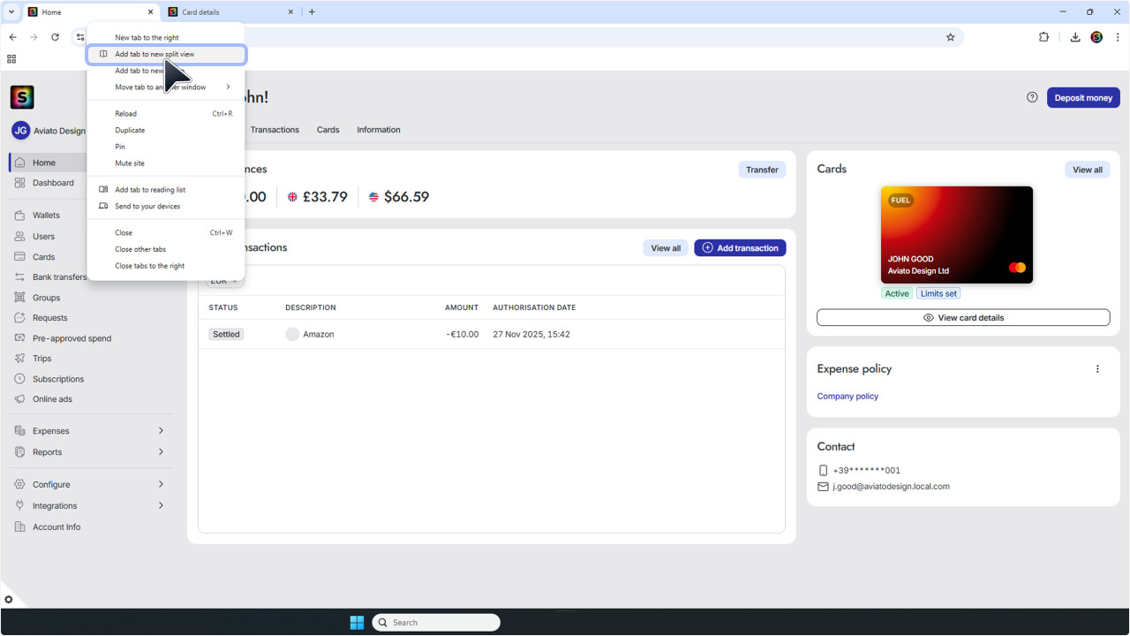Open the Company policy link

coord(847,397)
